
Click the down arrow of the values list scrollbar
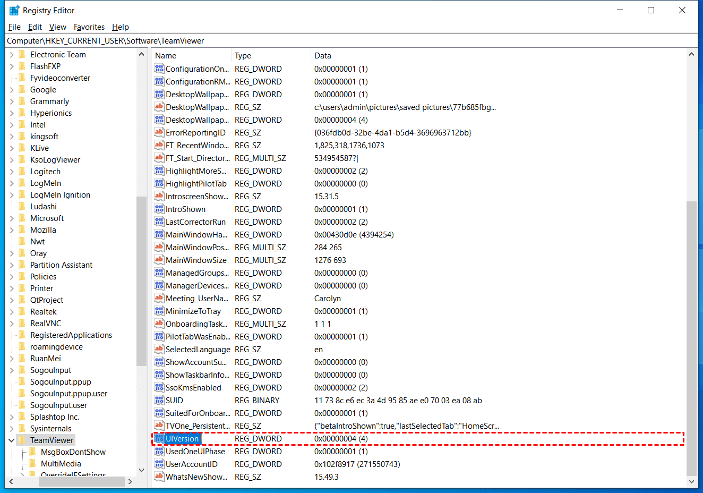pos(691,482)
